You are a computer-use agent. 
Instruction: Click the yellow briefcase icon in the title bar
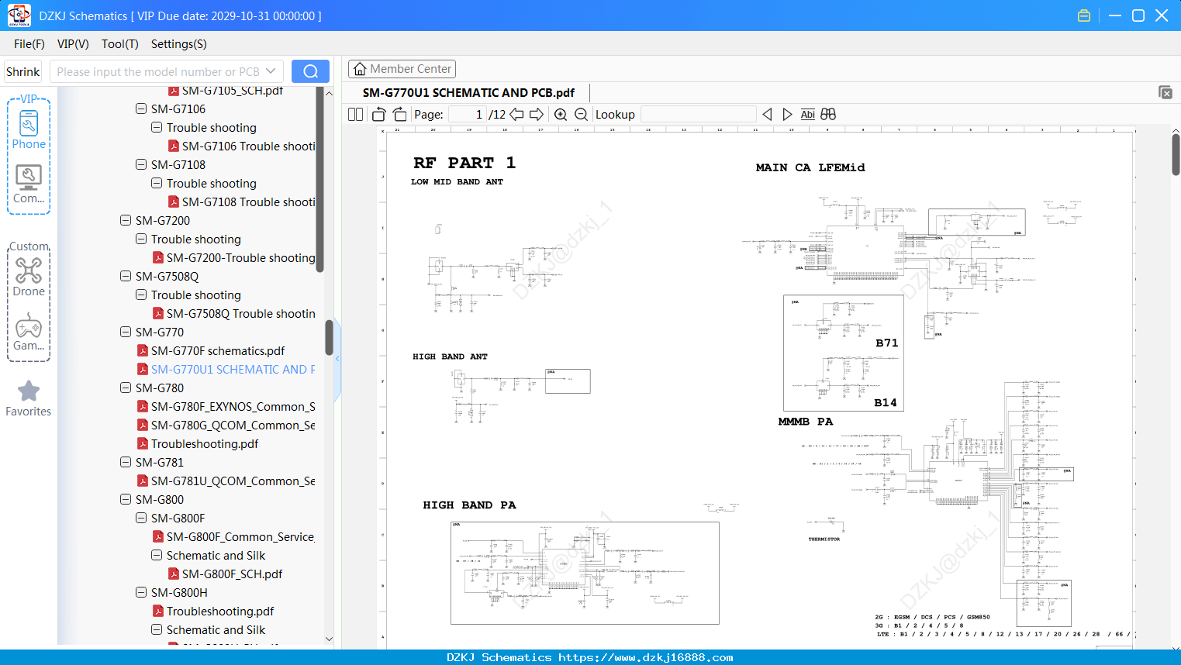(1084, 16)
